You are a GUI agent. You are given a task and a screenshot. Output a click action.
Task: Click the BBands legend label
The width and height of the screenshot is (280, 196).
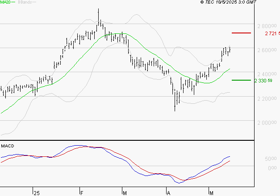[x=25, y=2]
